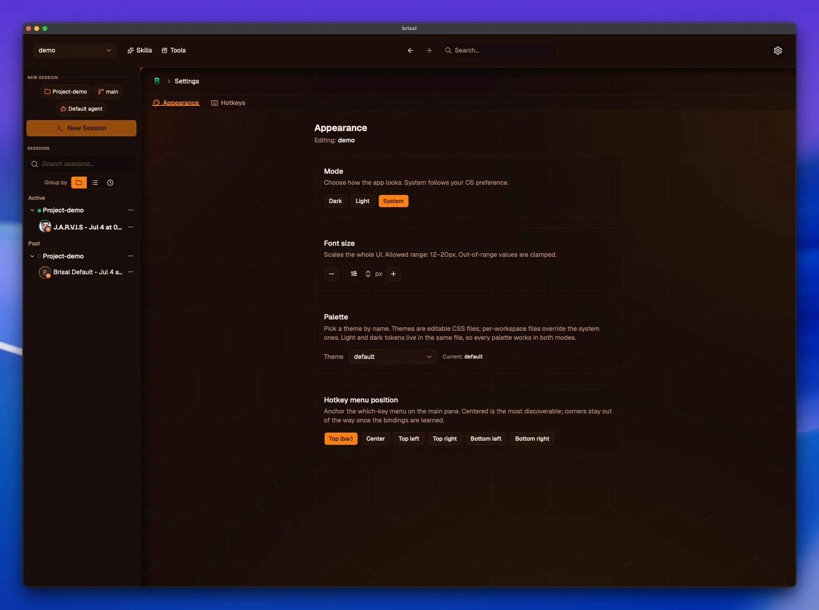Set hotkey menu position to Bottom left
This screenshot has height=610, width=819.
[x=486, y=439]
